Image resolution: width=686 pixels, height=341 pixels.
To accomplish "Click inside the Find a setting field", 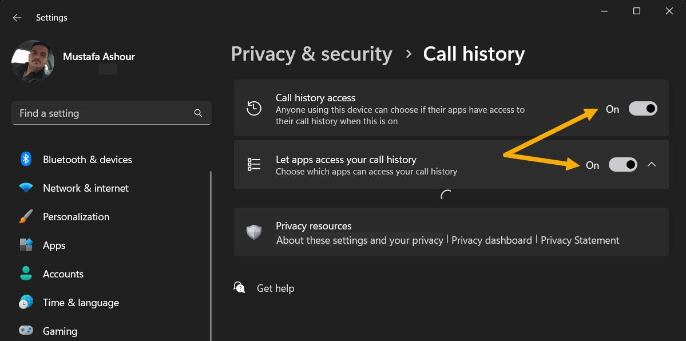I will point(103,113).
